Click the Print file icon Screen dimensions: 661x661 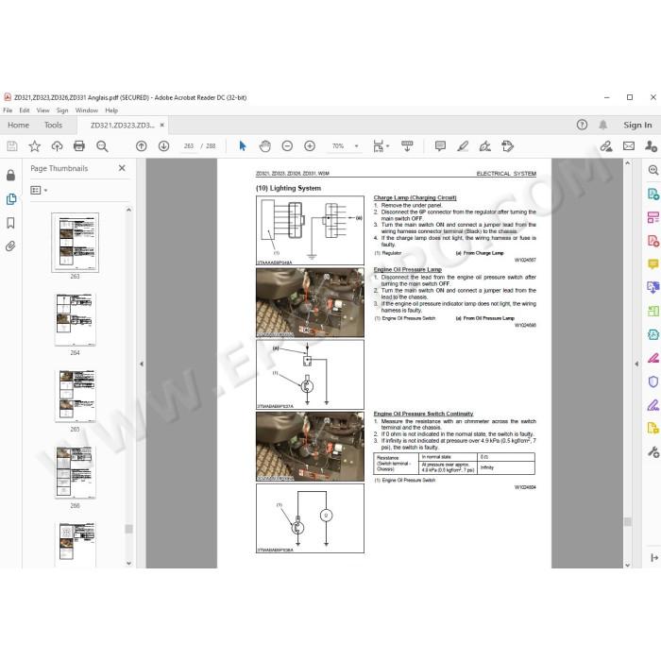pyautogui.click(x=78, y=145)
